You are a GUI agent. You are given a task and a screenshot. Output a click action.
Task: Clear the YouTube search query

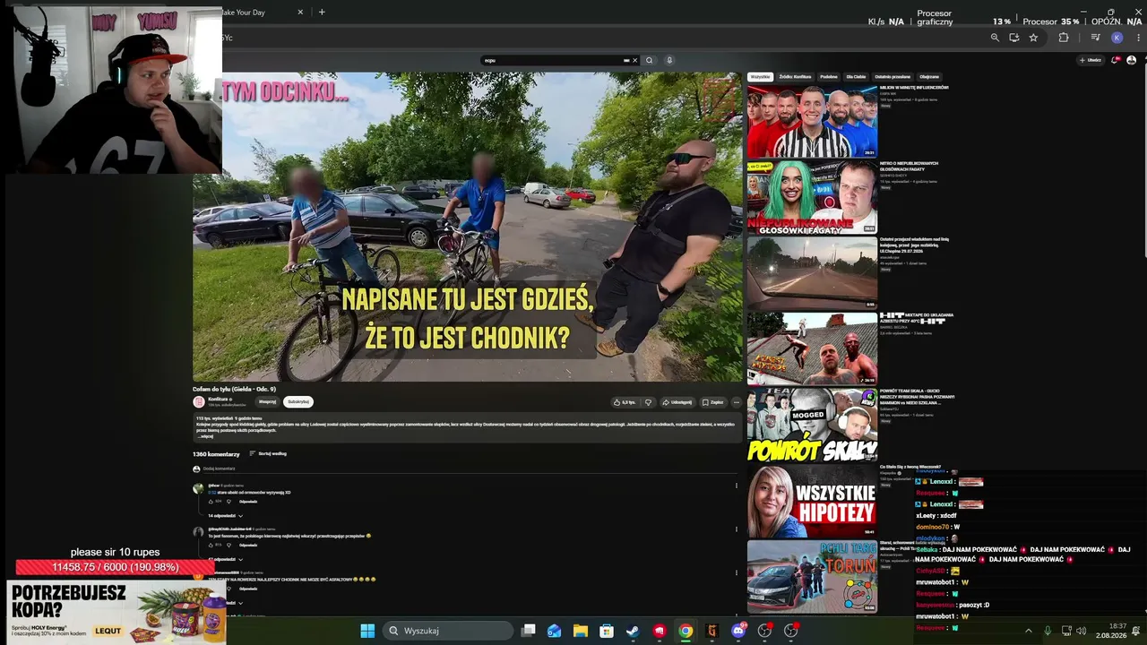coord(635,61)
